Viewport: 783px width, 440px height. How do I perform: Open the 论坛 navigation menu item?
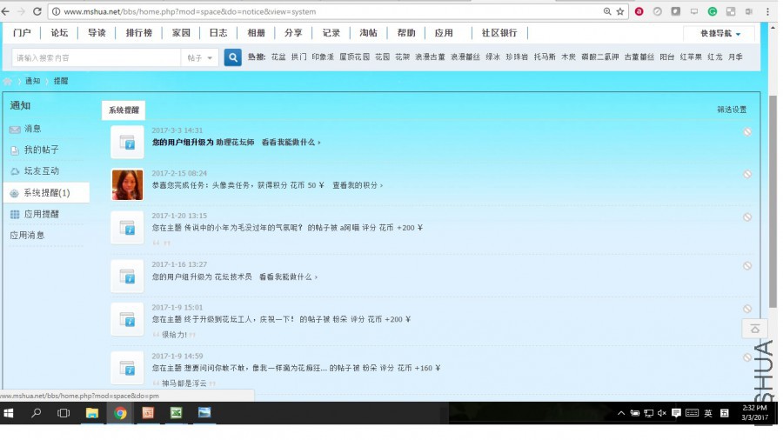[59, 33]
